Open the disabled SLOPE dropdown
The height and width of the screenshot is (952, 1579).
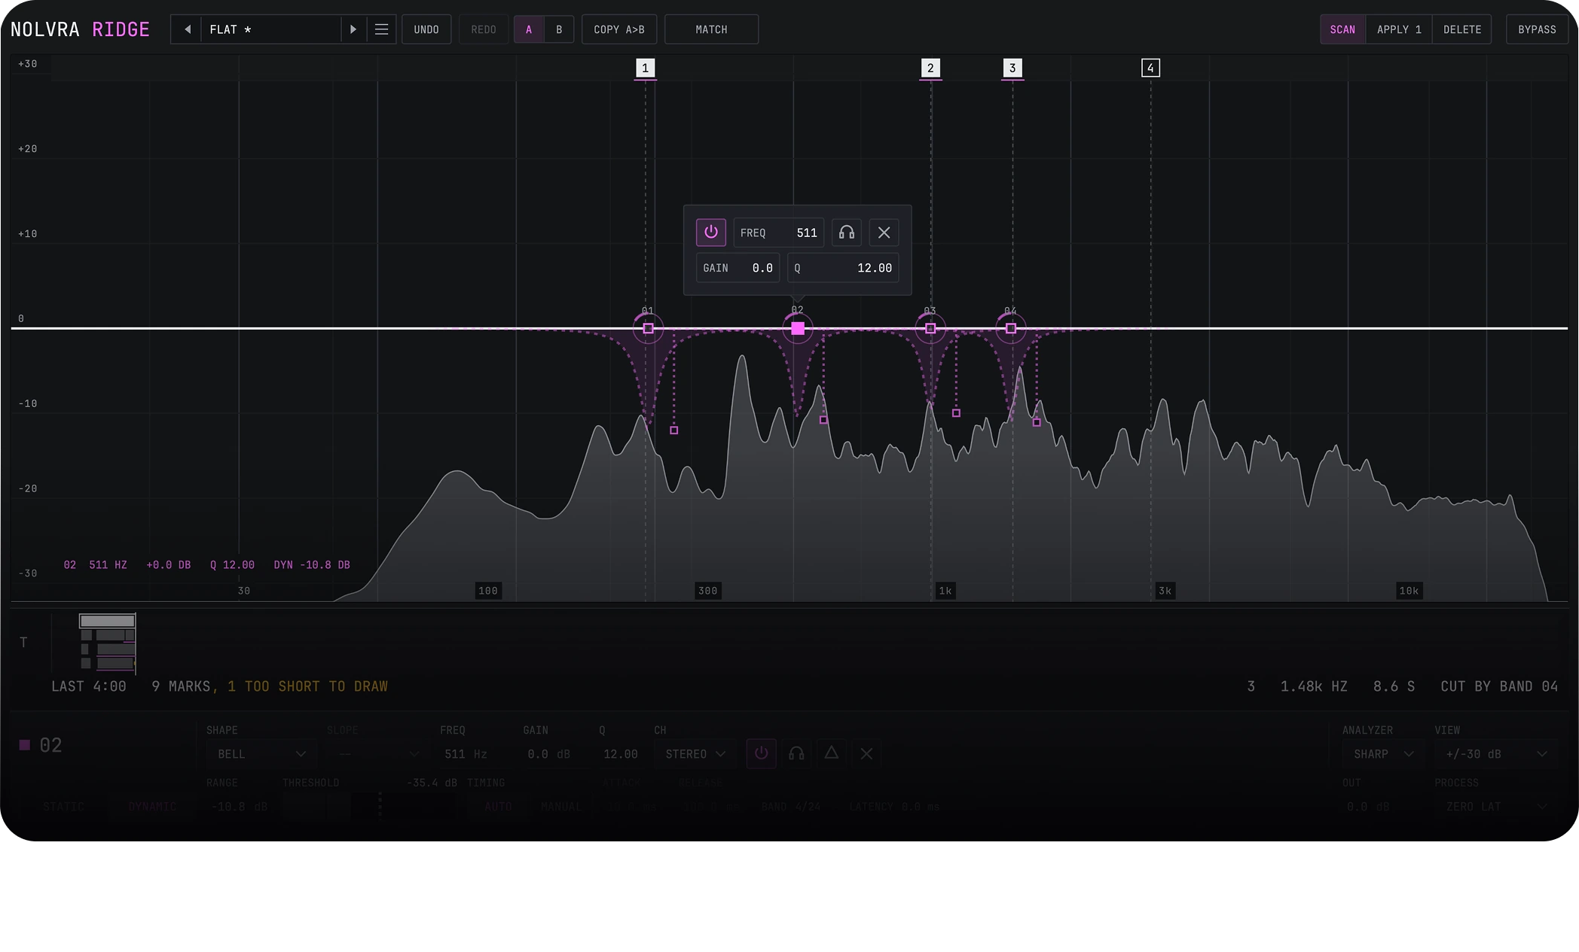[379, 754]
